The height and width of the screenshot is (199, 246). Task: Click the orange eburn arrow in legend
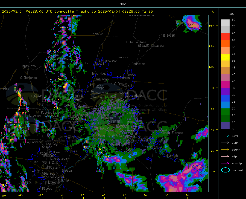point(225,150)
